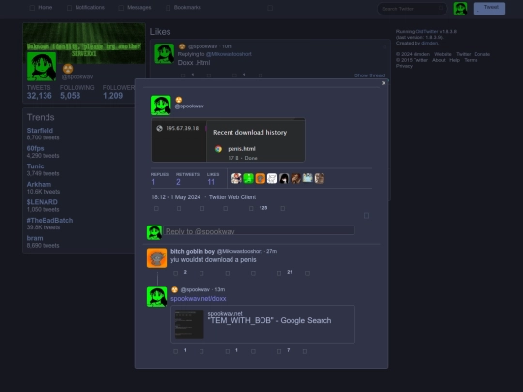Click the Reply to @spookwav field
523x392 pixels.
[259, 230]
